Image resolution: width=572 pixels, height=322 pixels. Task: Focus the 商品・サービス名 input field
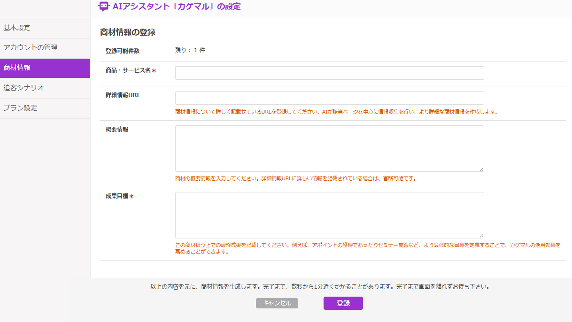click(x=329, y=73)
